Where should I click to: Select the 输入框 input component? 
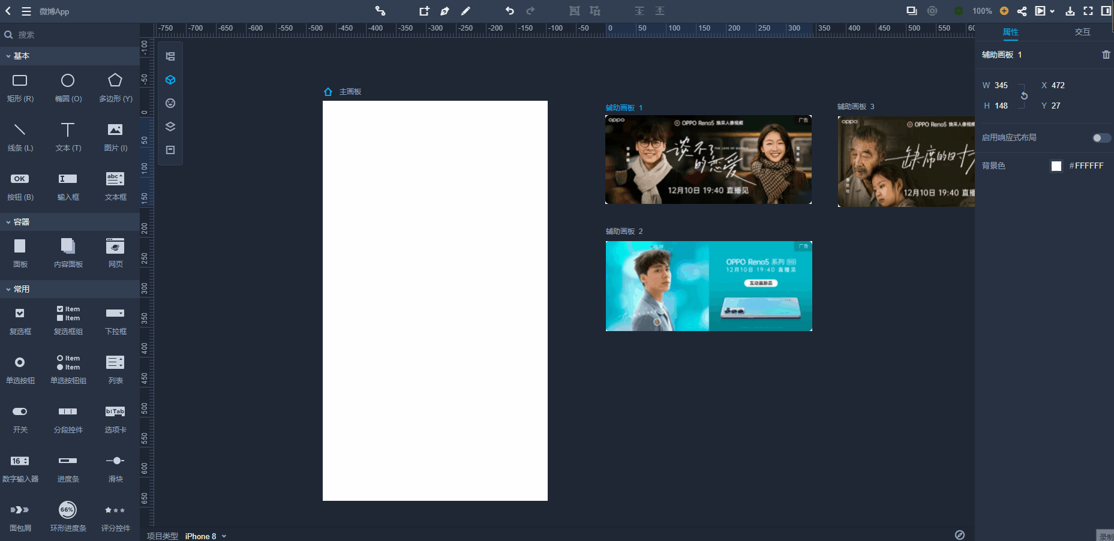pyautogui.click(x=68, y=186)
